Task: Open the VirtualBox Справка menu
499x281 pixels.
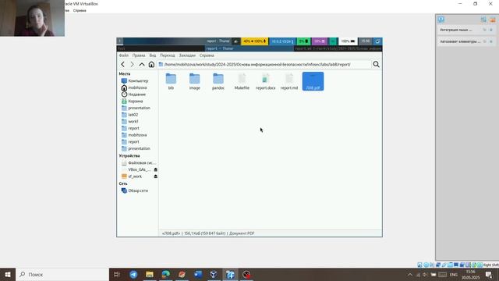Action: click(80, 10)
